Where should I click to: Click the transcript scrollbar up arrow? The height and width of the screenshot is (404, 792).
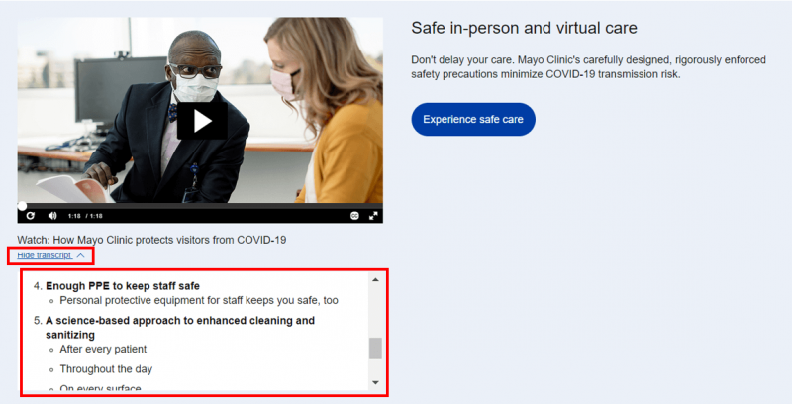click(x=375, y=280)
